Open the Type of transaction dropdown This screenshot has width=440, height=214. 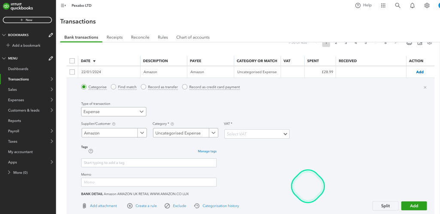(113, 112)
